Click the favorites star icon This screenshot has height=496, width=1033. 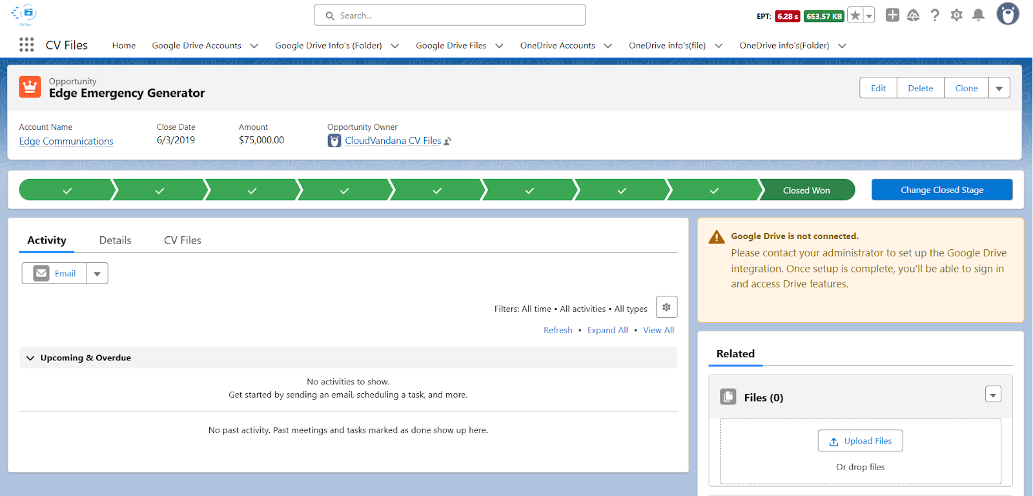tap(855, 15)
